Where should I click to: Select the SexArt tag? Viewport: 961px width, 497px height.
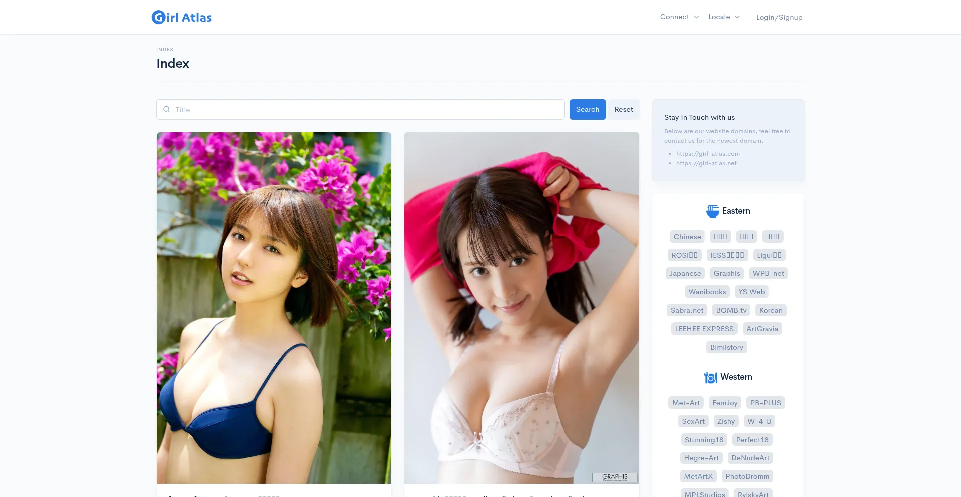point(693,421)
